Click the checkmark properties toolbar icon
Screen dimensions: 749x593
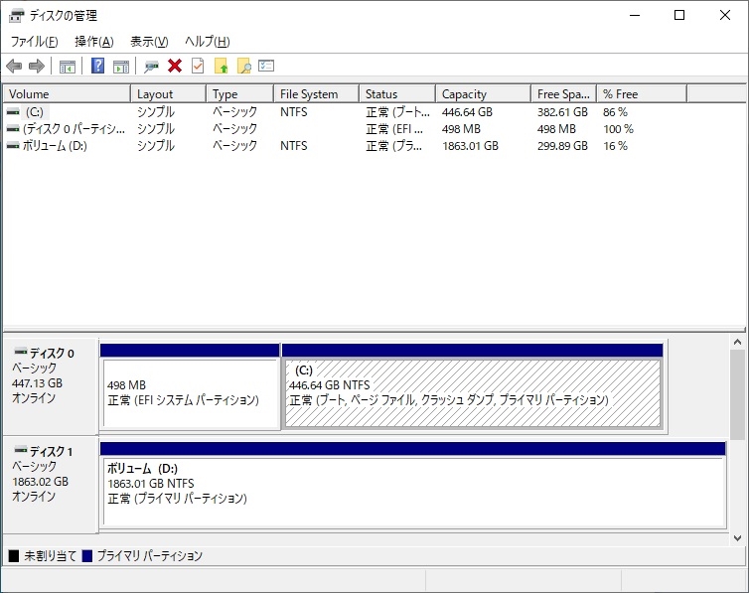click(x=198, y=66)
